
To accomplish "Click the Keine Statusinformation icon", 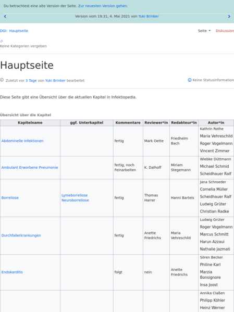I will (x=190, y=80).
